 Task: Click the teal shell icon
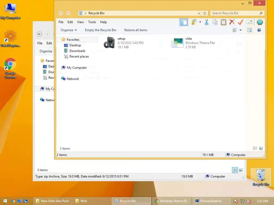coord(260,22)
